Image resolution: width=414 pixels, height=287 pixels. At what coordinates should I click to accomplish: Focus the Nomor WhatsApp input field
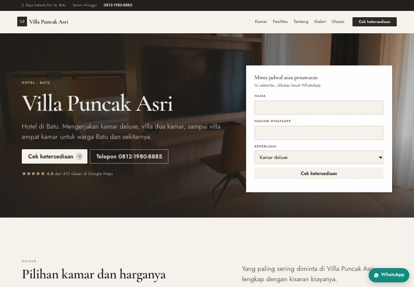click(319, 133)
